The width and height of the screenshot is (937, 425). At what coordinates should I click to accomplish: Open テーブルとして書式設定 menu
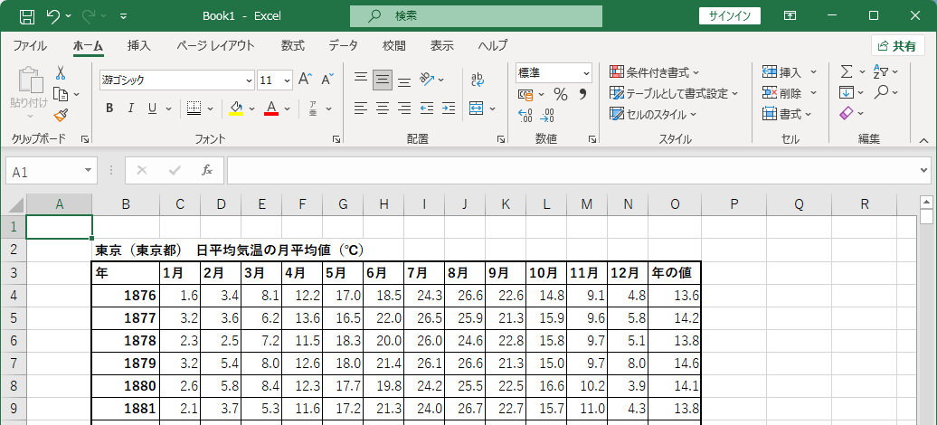click(674, 94)
